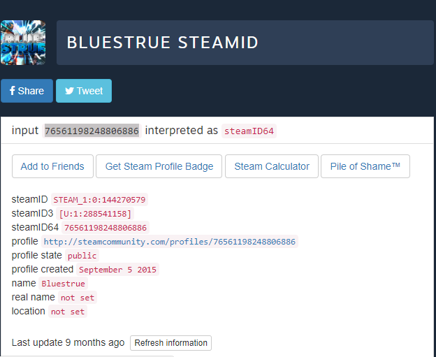Click the Refresh information button
The image size is (436, 357).
point(170,343)
